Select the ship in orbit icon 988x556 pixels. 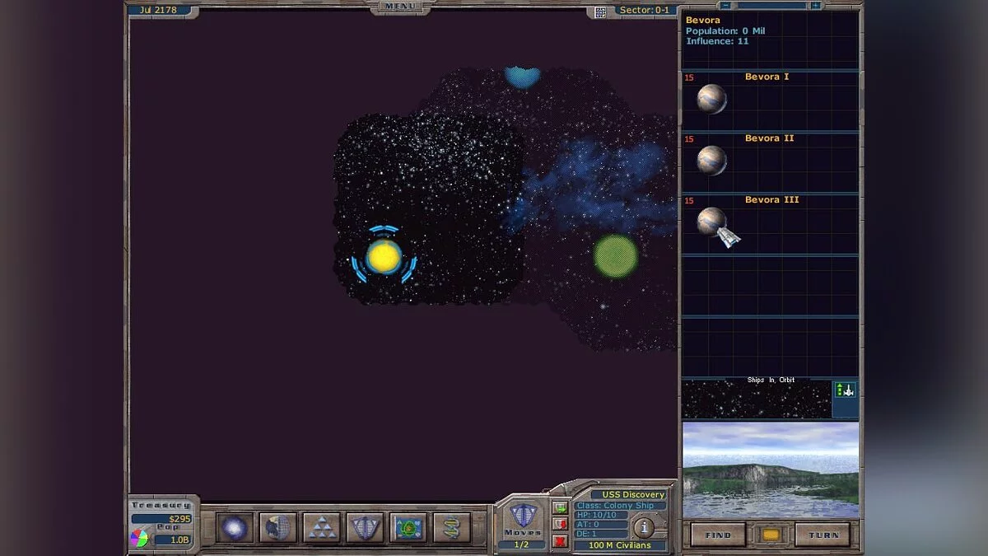(x=846, y=390)
